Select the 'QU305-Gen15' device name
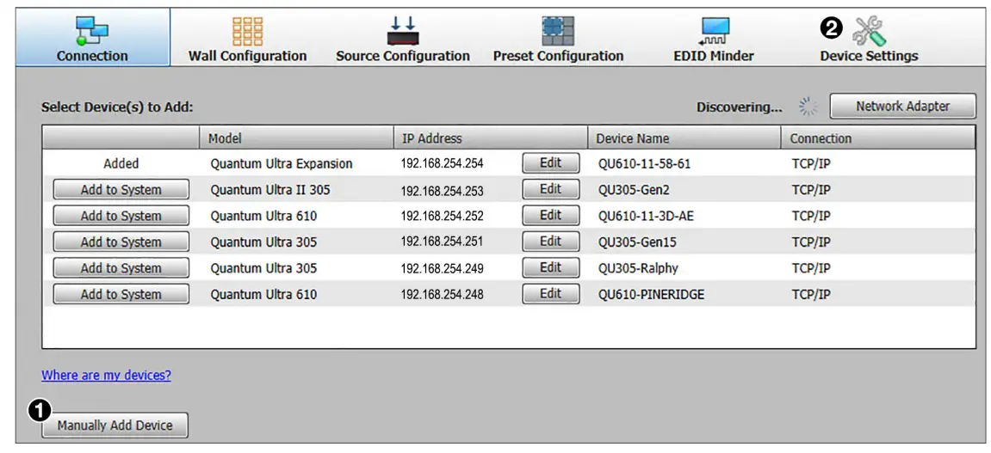Image resolution: width=991 pixels, height=453 pixels. click(636, 242)
